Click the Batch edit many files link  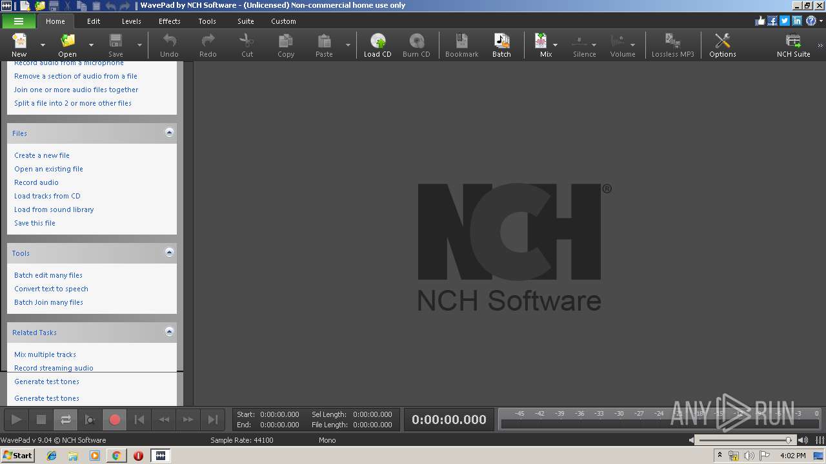pyautogui.click(x=48, y=275)
